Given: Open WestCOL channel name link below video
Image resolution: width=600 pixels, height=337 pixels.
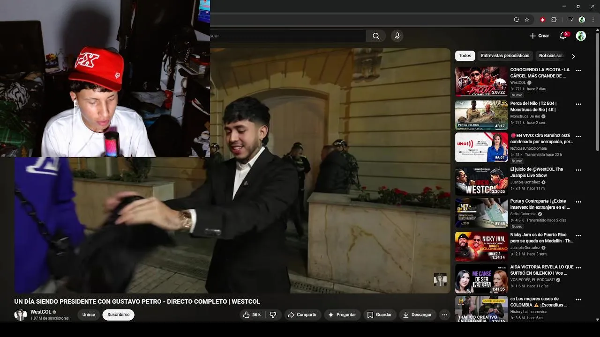Looking at the screenshot, I should point(41,312).
